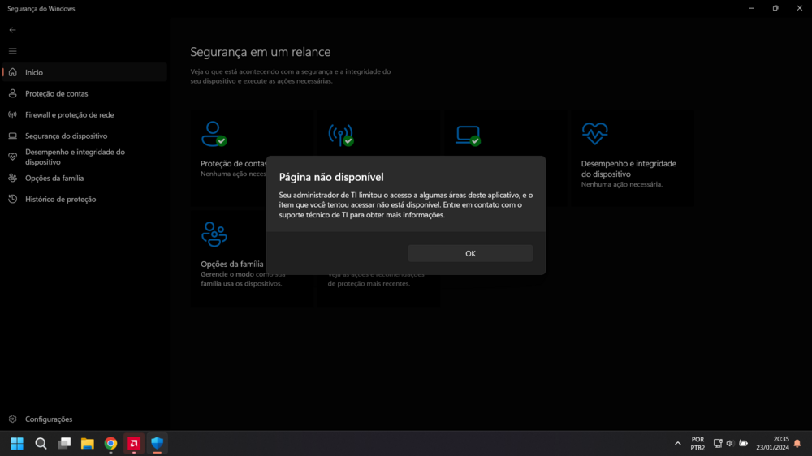Click the Segurança do dispositivo laptop sidebar icon
This screenshot has height=456, width=812.
(x=12, y=136)
